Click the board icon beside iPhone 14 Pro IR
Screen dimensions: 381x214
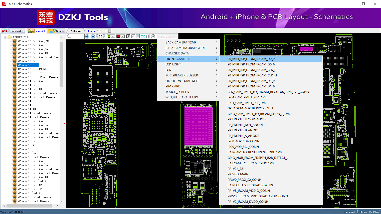pyautogui.click(x=15, y=89)
